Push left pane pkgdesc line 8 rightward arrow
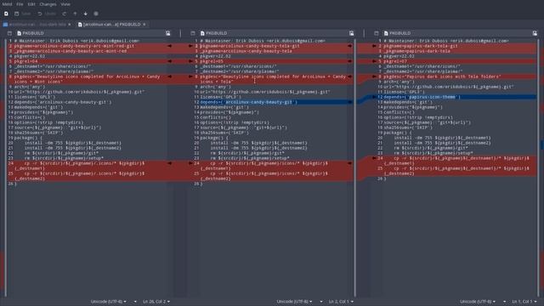This screenshot has height=306, width=544. [170, 76]
